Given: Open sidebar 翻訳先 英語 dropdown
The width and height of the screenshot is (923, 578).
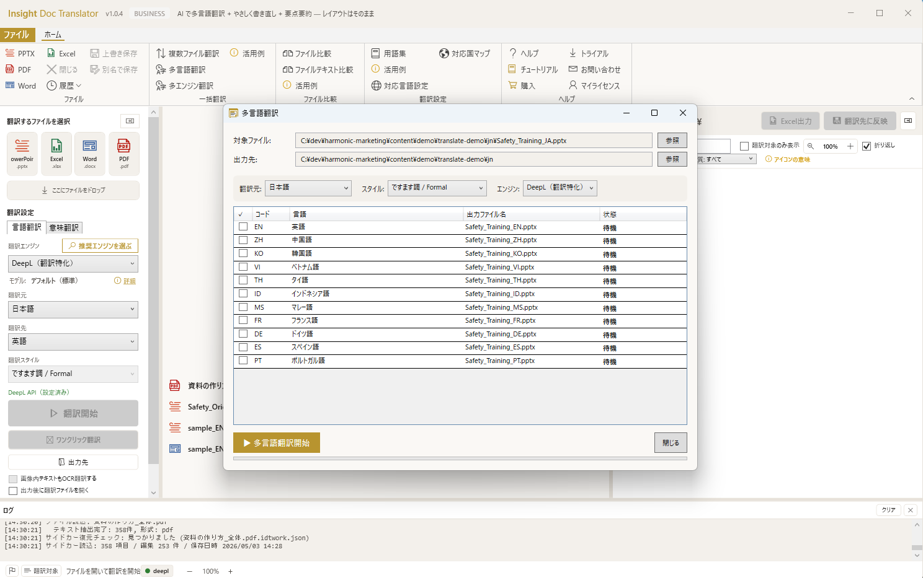Looking at the screenshot, I should [73, 341].
